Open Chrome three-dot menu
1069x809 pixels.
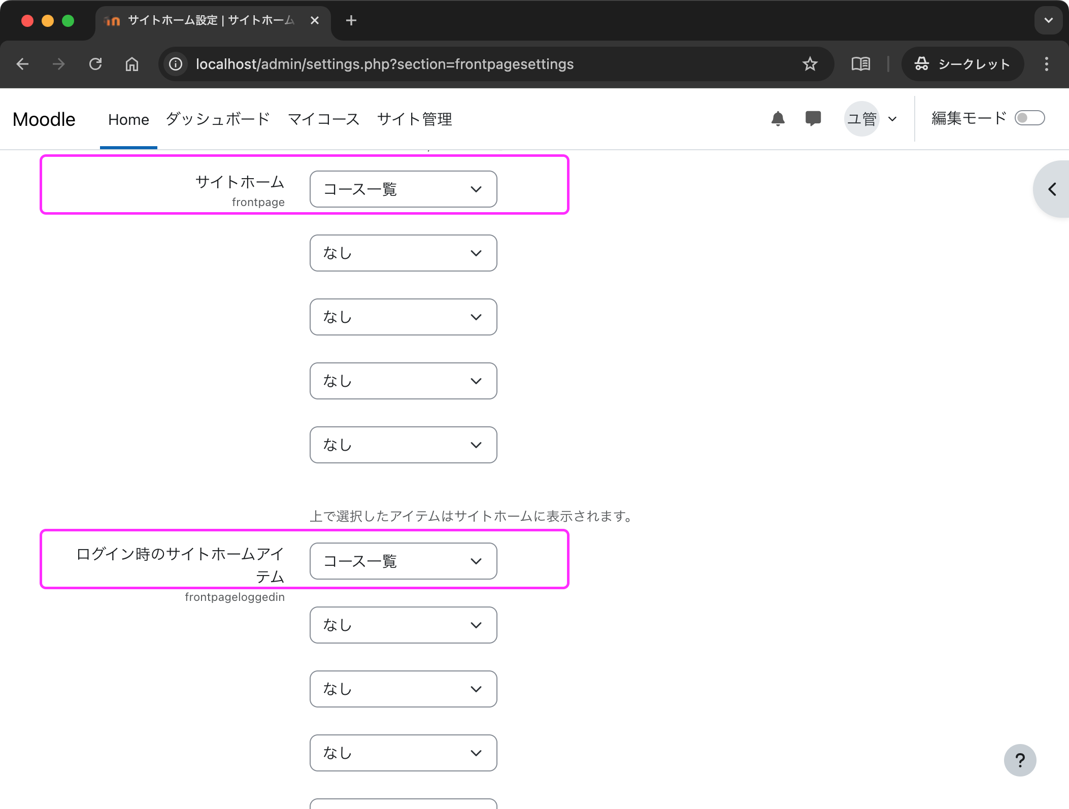[1046, 64]
